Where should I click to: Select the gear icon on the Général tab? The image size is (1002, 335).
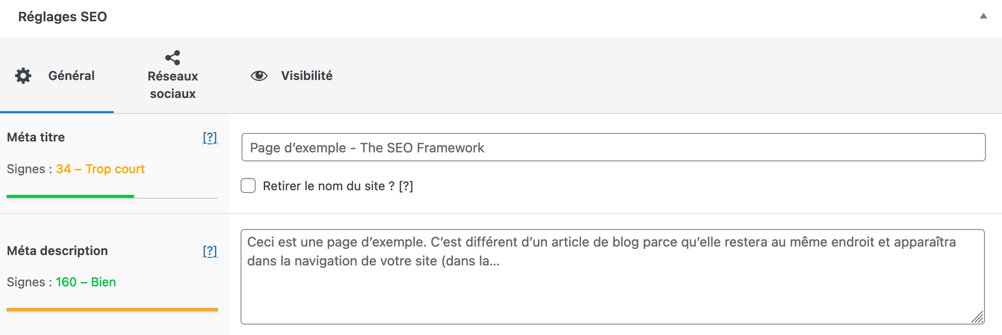[x=24, y=75]
